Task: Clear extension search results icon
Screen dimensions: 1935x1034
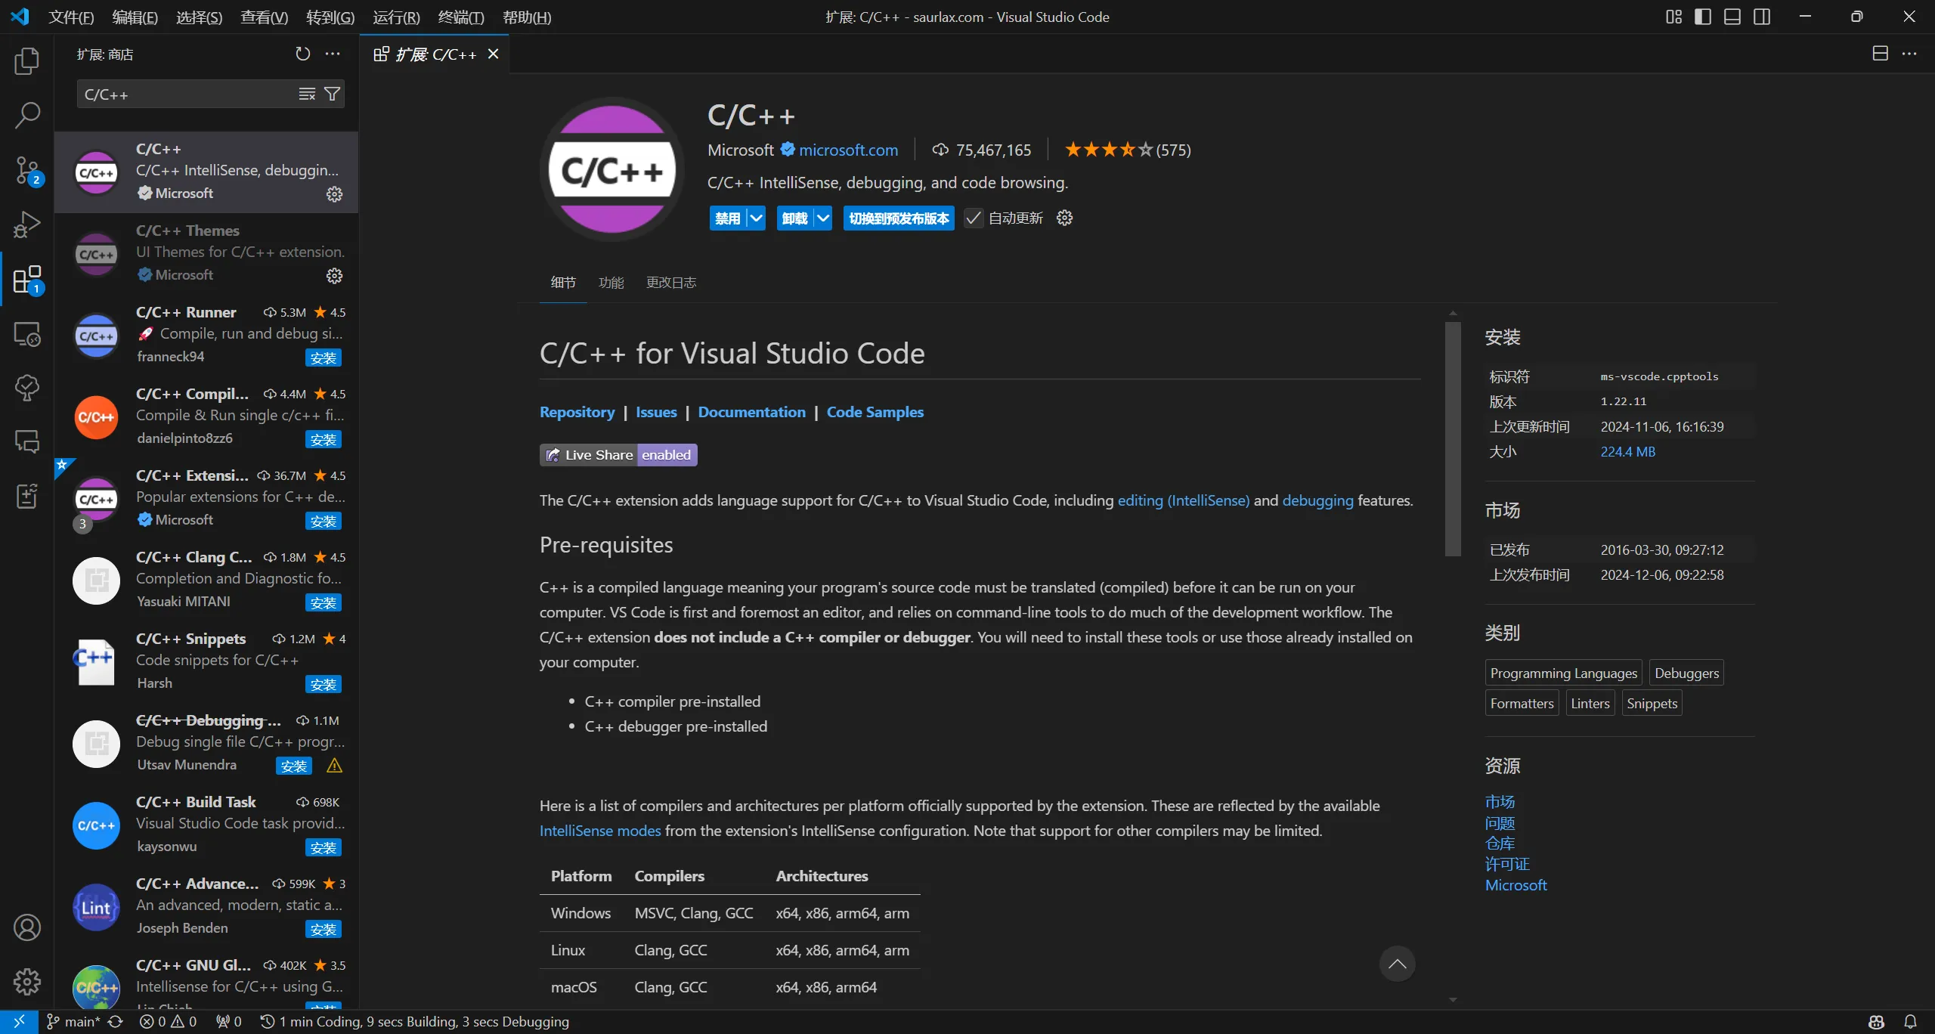Action: (307, 94)
